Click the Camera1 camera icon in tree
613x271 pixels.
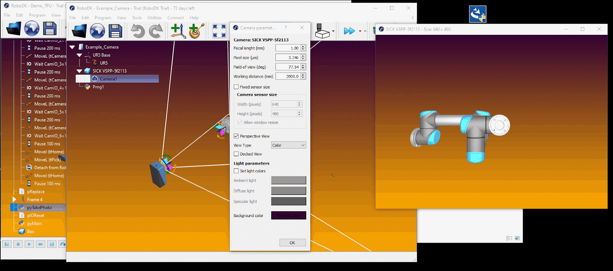(95, 78)
